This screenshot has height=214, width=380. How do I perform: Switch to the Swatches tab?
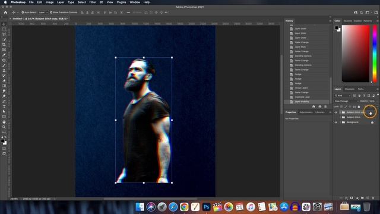(x=347, y=21)
